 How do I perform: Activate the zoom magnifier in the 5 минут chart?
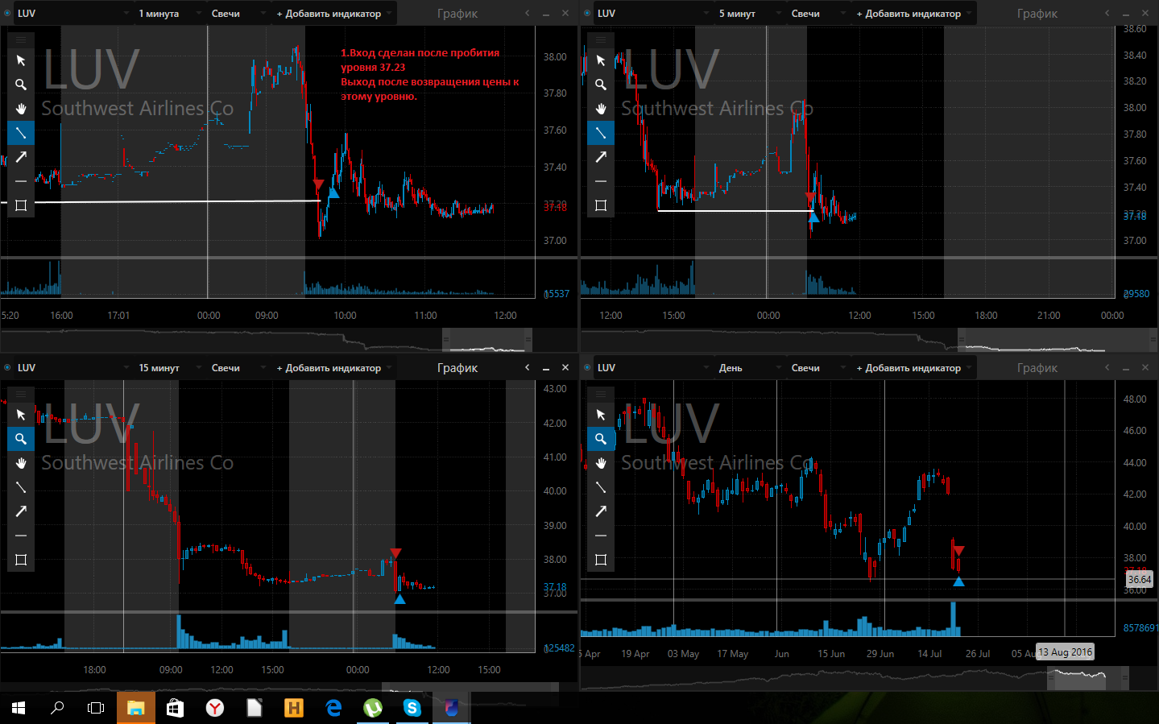(x=601, y=85)
